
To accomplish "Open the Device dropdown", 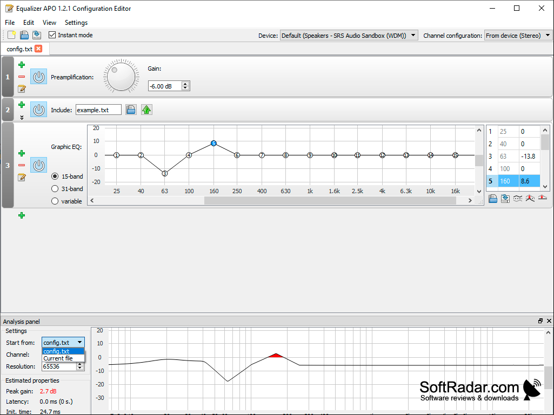I will tap(349, 35).
